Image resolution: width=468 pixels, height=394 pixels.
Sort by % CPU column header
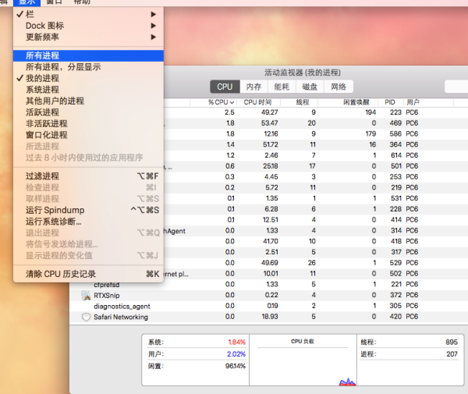point(214,102)
